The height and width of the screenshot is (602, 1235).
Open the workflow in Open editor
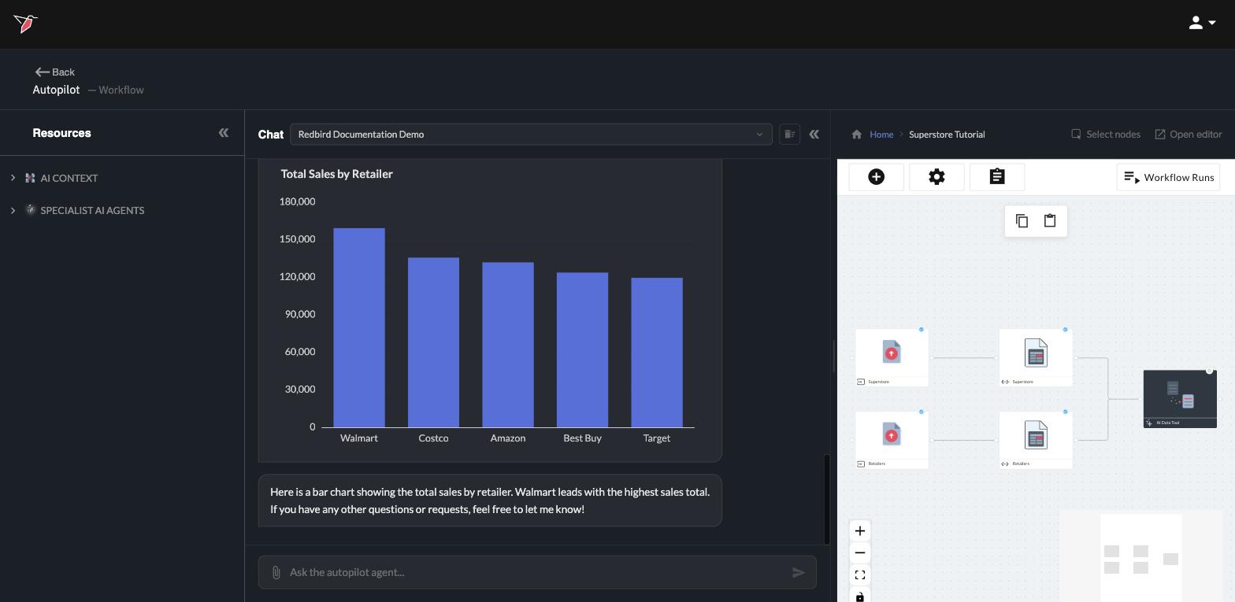(1189, 135)
